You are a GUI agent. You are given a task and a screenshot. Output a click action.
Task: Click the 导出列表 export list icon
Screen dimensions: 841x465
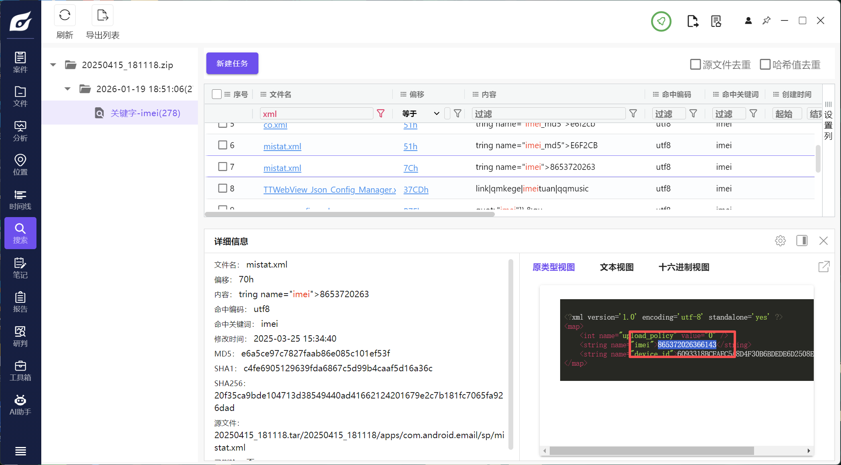coord(103,16)
